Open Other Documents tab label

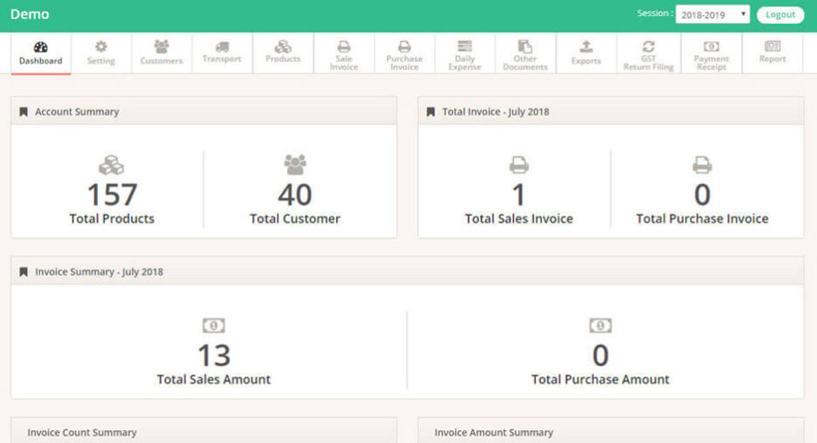[x=525, y=63]
